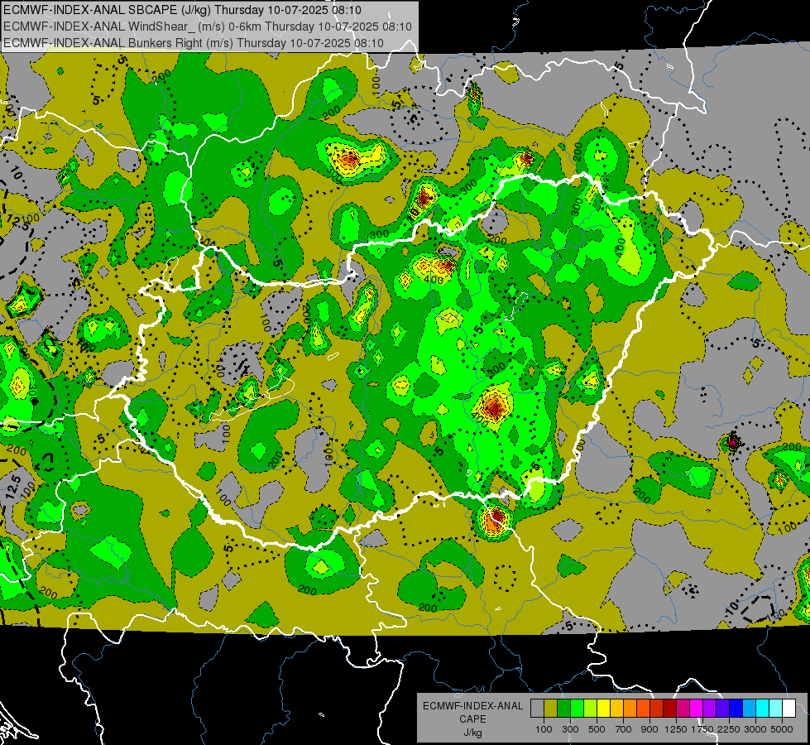Click the legend tick value 100

coord(544,729)
